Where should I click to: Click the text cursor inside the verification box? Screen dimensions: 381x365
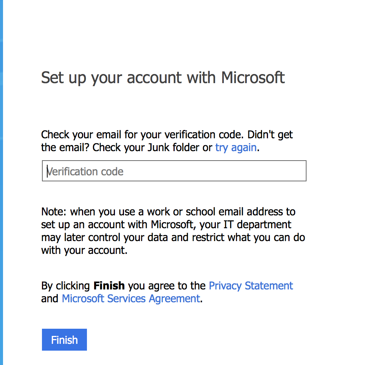[x=47, y=171]
